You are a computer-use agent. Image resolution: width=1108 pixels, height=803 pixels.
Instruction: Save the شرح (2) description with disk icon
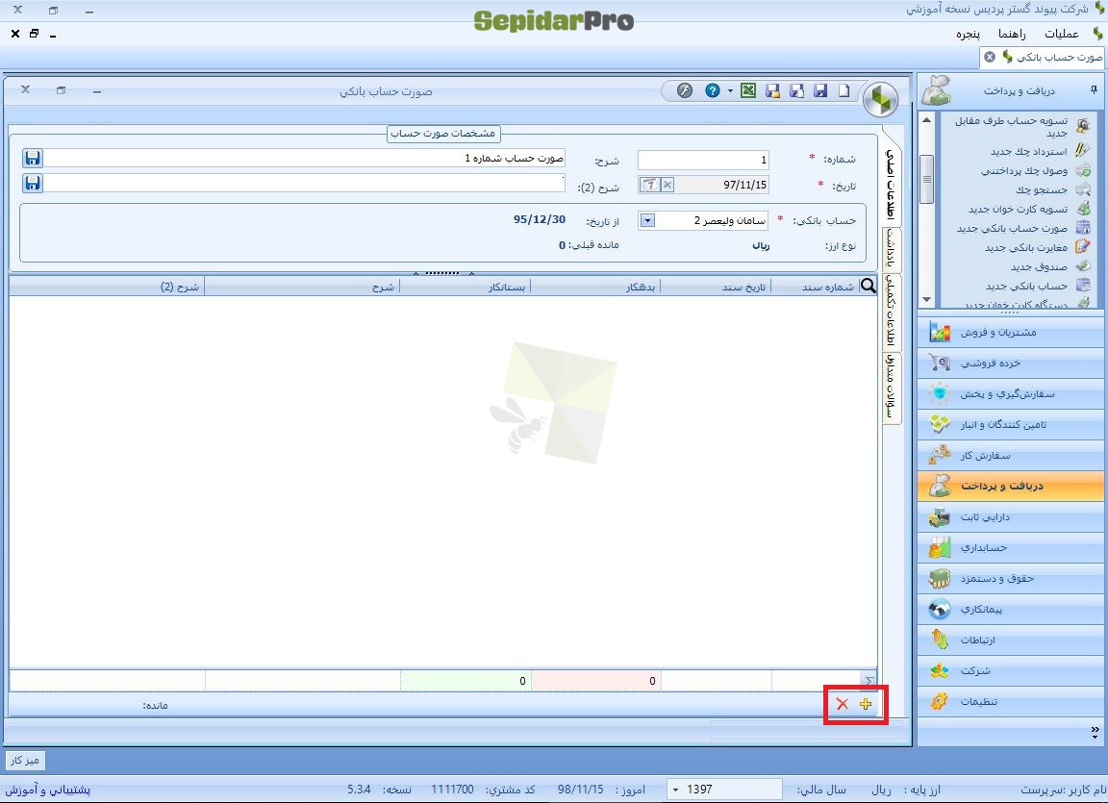tap(33, 183)
